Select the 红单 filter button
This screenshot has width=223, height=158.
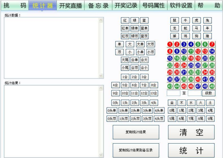coord(125,28)
